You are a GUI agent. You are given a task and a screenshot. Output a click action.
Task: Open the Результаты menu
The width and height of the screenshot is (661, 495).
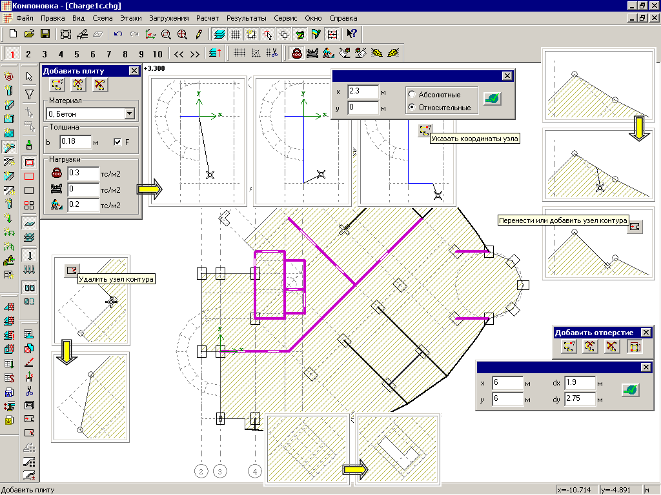click(246, 18)
